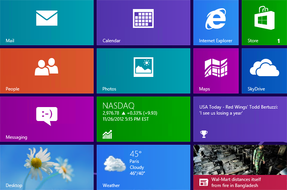Open the Messaging smiley speech bubble icon
The width and height of the screenshot is (287, 190).
coord(47,116)
